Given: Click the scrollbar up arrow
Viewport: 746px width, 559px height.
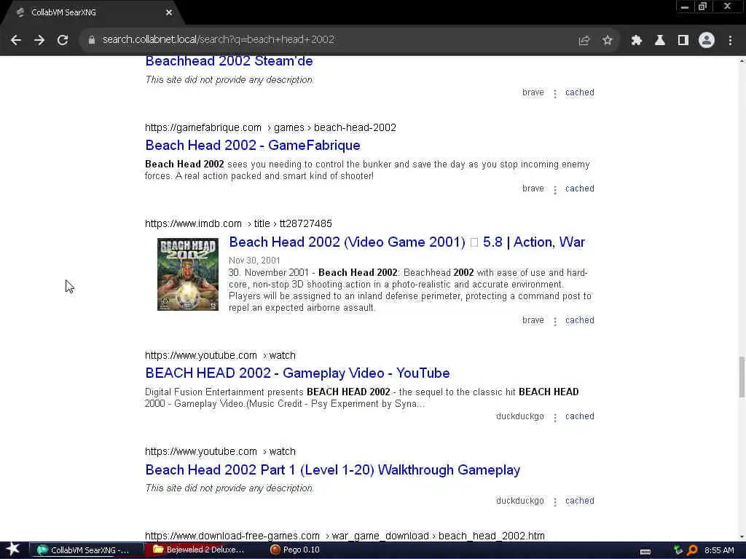Looking at the screenshot, I should [742, 61].
